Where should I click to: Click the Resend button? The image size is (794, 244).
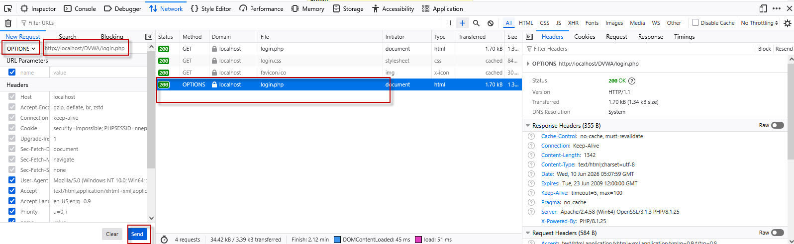tap(784, 49)
